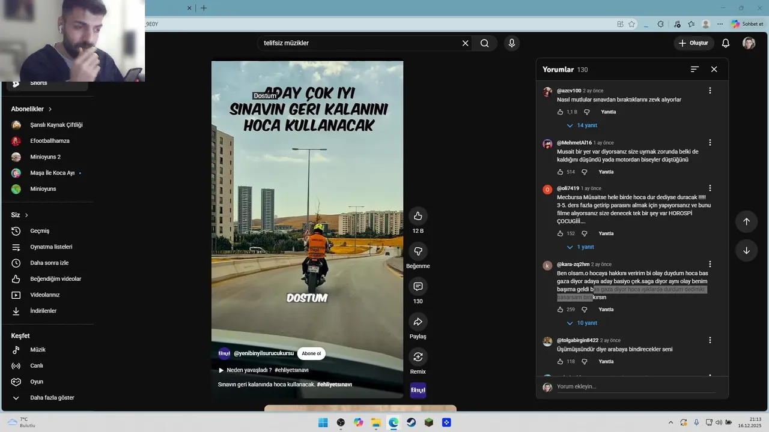Dislike @tolgabirgin8422's comment
Image resolution: width=769 pixels, height=432 pixels.
click(585, 362)
